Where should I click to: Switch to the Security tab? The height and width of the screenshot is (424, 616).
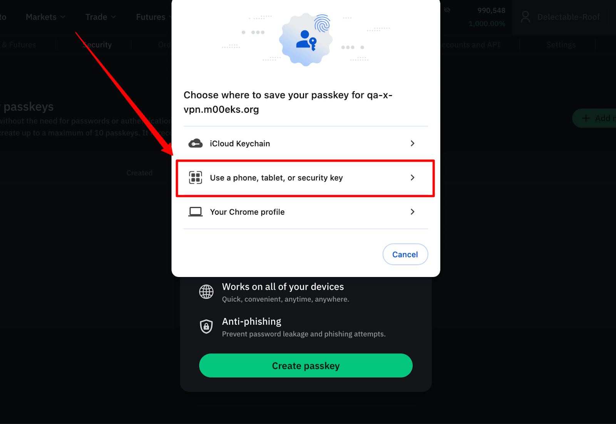click(97, 45)
